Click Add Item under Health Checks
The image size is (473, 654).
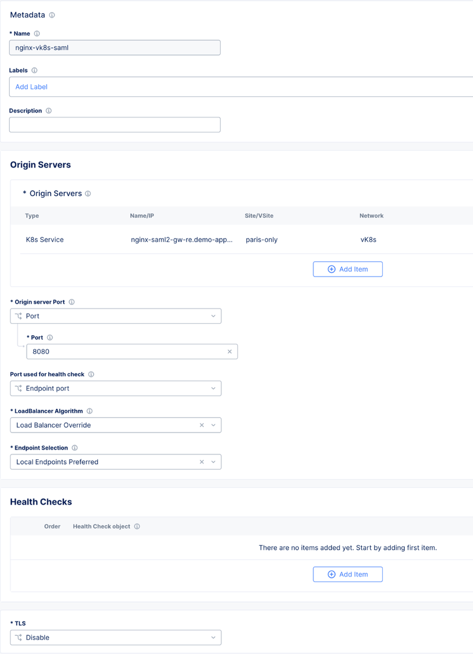point(348,574)
